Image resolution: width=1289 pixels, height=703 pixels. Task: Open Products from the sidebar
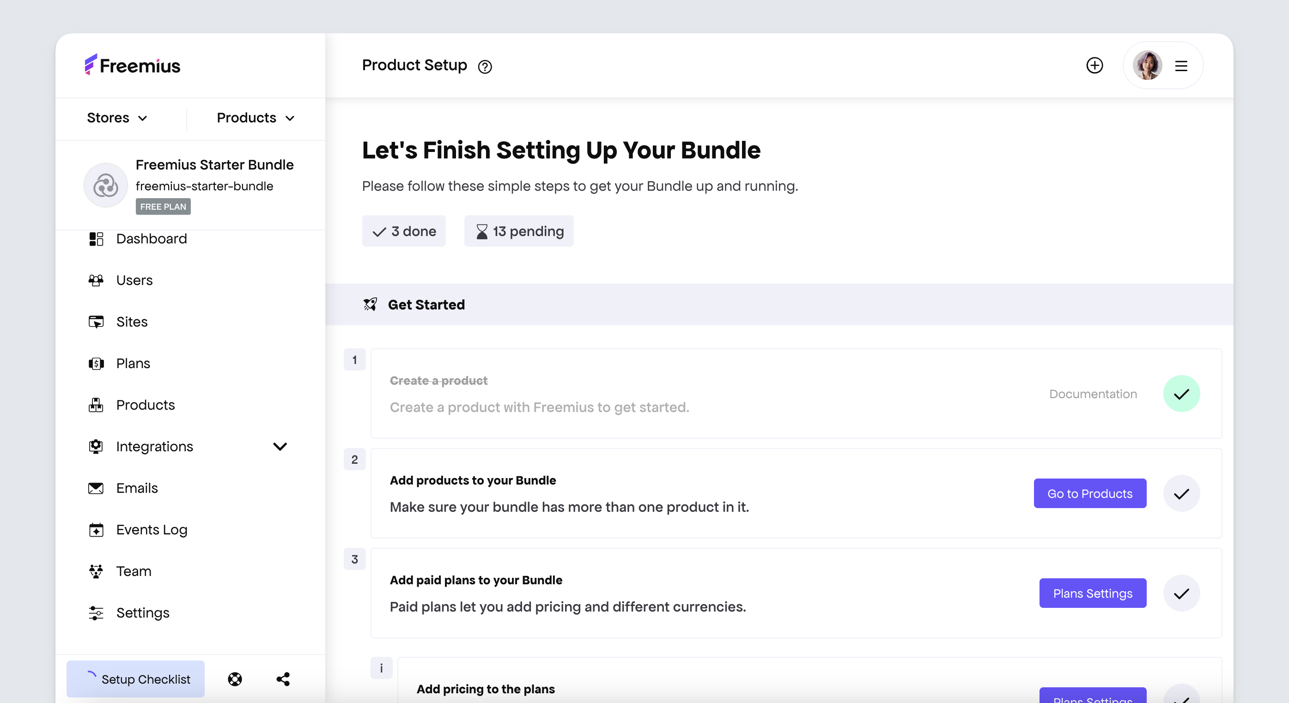[145, 405]
